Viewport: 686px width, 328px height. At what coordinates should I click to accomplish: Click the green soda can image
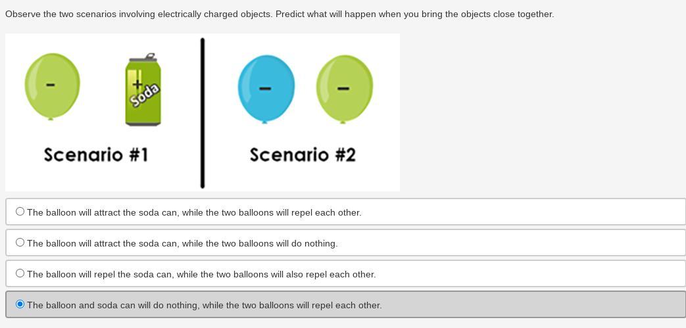tap(143, 89)
